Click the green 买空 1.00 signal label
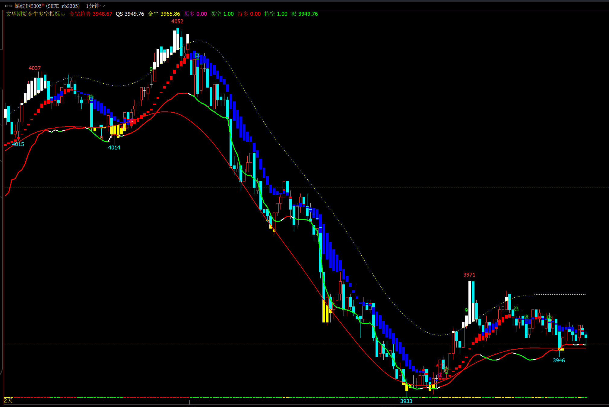 222,14
